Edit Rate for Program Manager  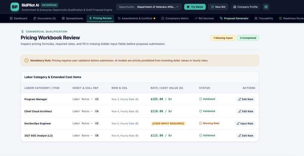click(246, 99)
